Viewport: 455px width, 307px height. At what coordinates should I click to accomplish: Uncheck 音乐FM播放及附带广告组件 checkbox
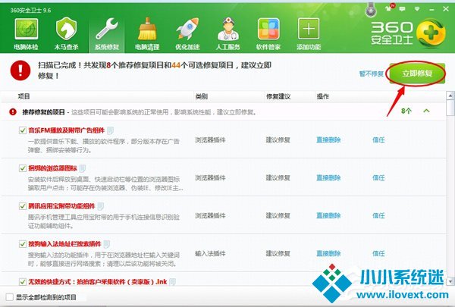[x=23, y=130]
